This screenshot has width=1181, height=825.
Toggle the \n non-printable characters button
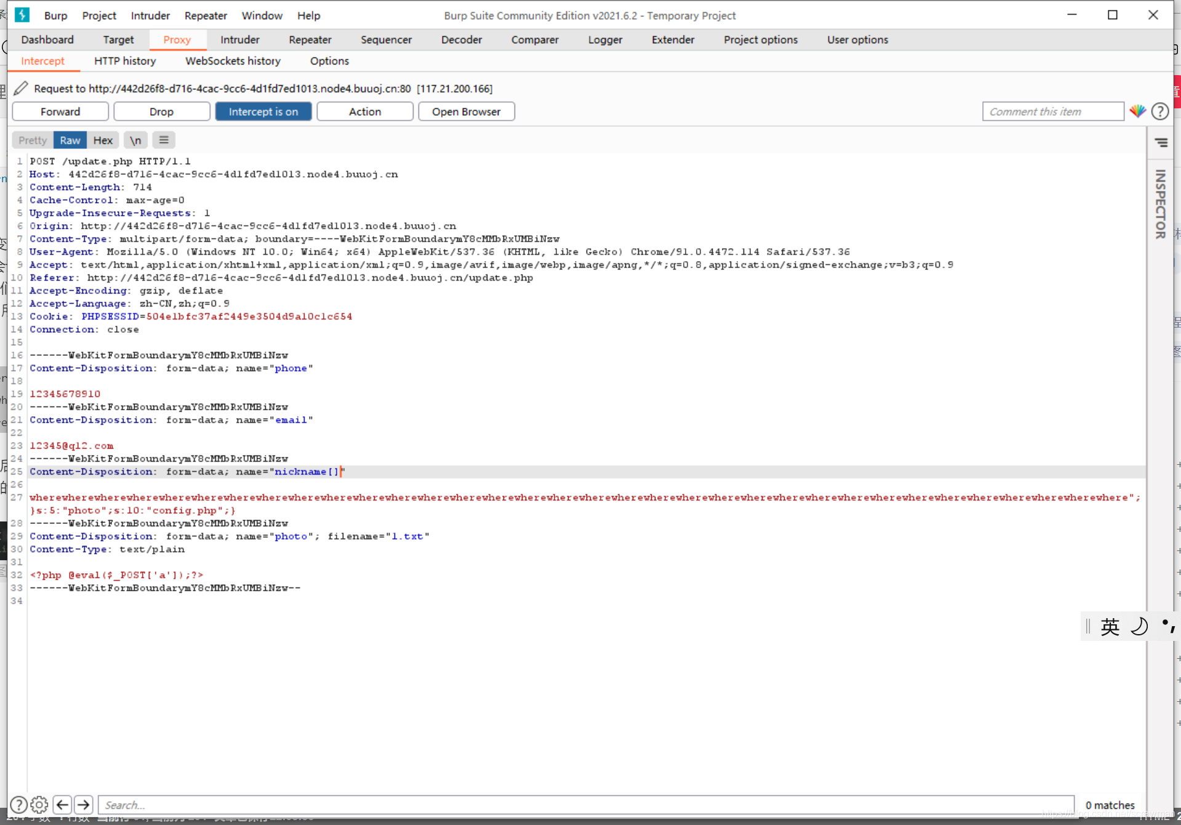(135, 140)
